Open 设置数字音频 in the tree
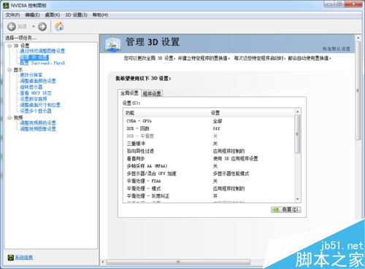The width and height of the screenshot is (365, 269). pyautogui.click(x=34, y=99)
